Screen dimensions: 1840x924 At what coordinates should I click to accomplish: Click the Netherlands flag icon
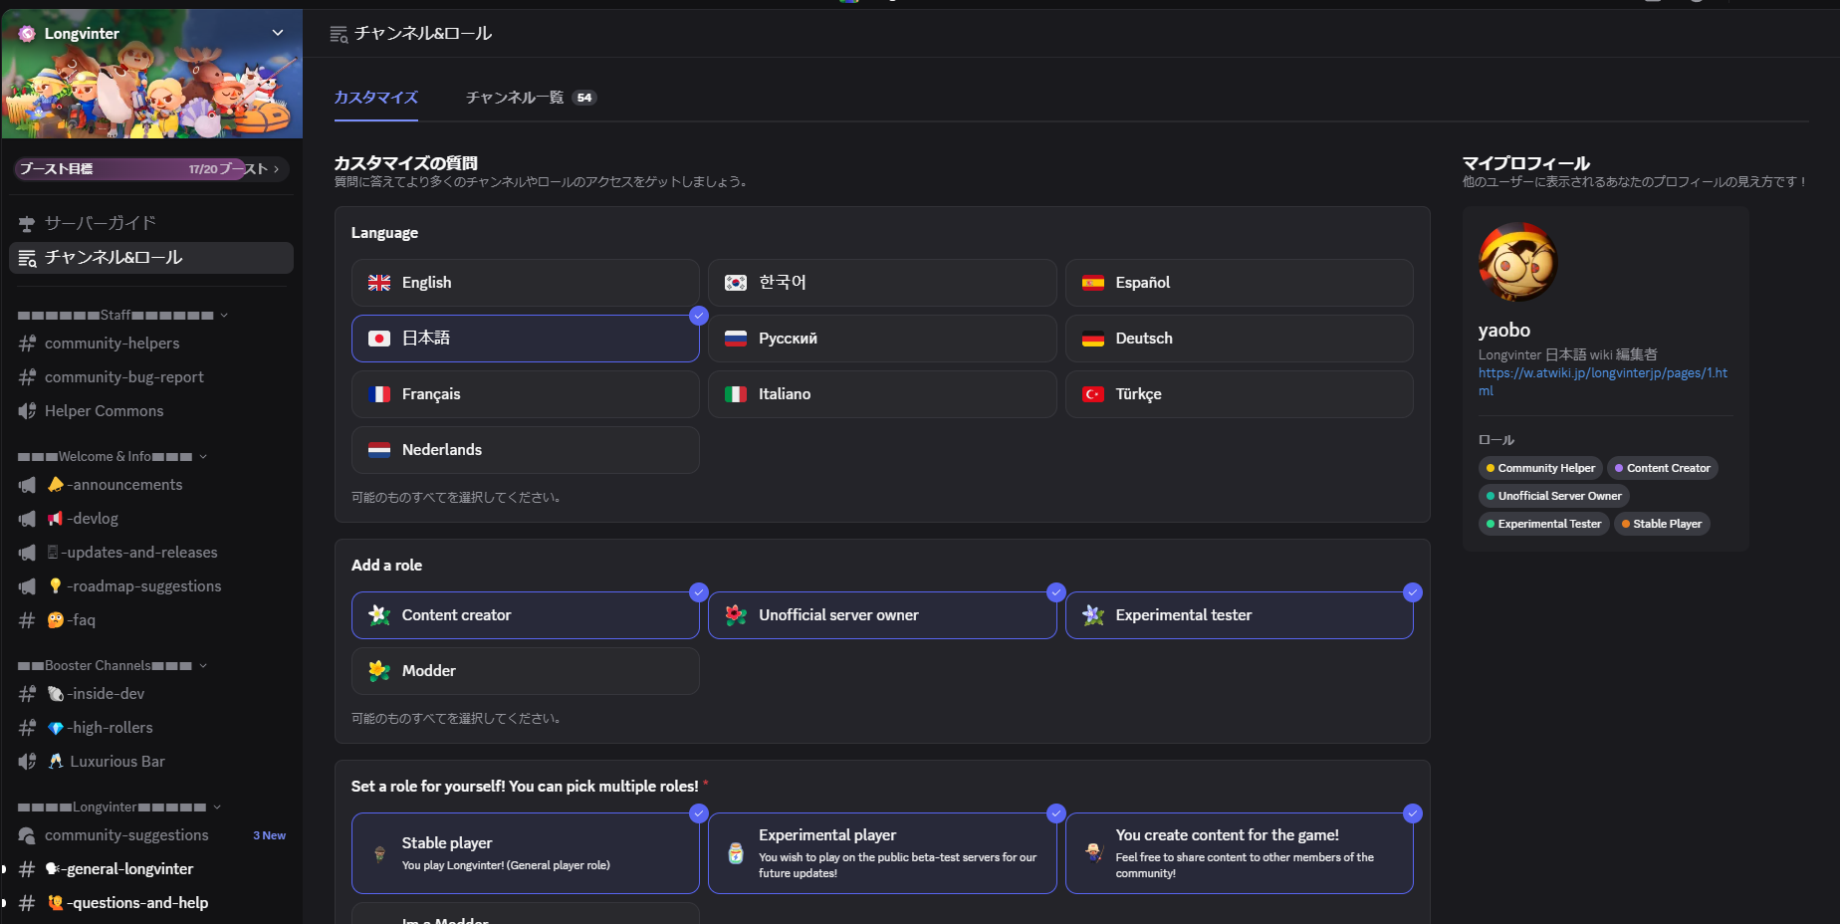click(x=379, y=450)
